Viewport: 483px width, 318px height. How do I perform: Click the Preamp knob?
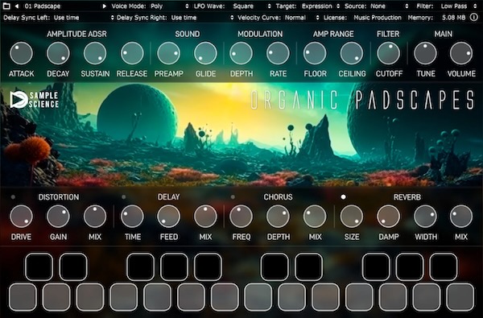pos(168,53)
